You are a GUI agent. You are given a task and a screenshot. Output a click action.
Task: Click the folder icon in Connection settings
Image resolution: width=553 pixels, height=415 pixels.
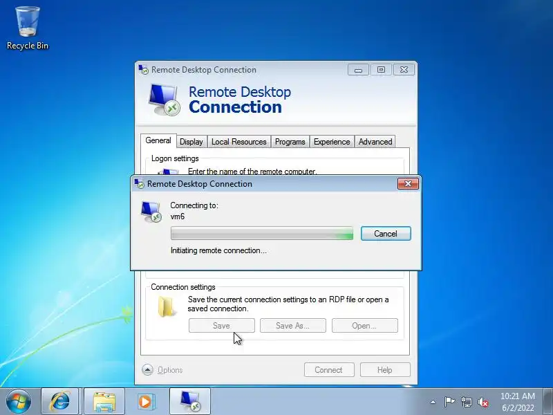tap(166, 307)
